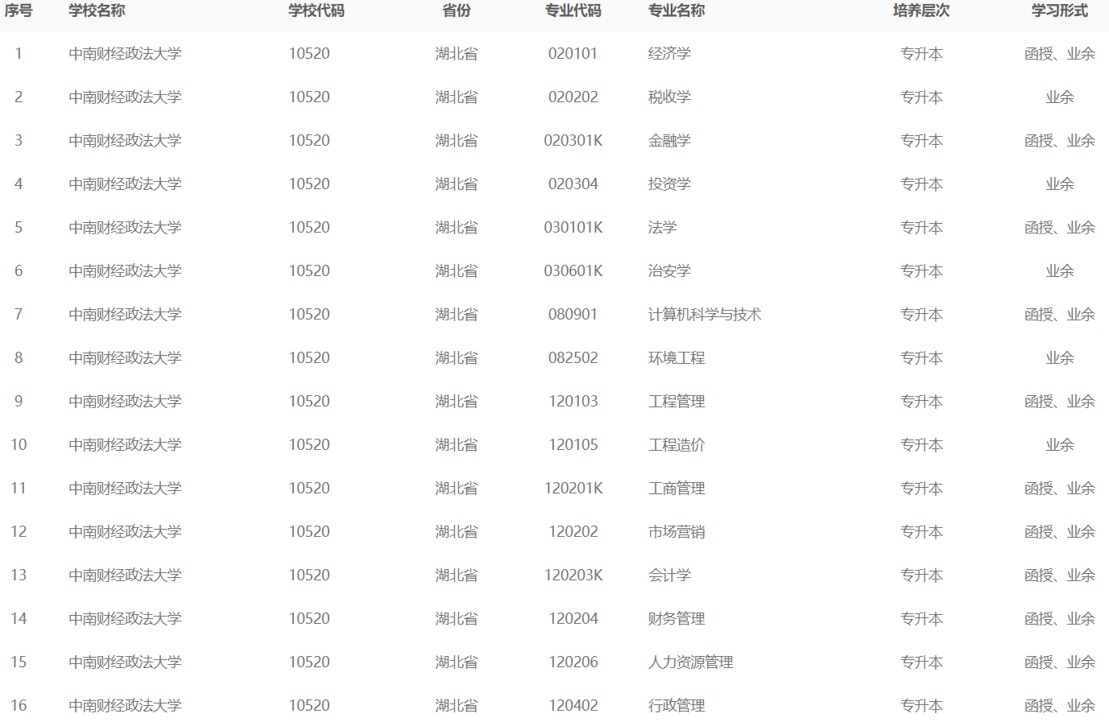Select the 金融学 major name cell
Viewport: 1109px width, 722px height.
[x=669, y=141]
